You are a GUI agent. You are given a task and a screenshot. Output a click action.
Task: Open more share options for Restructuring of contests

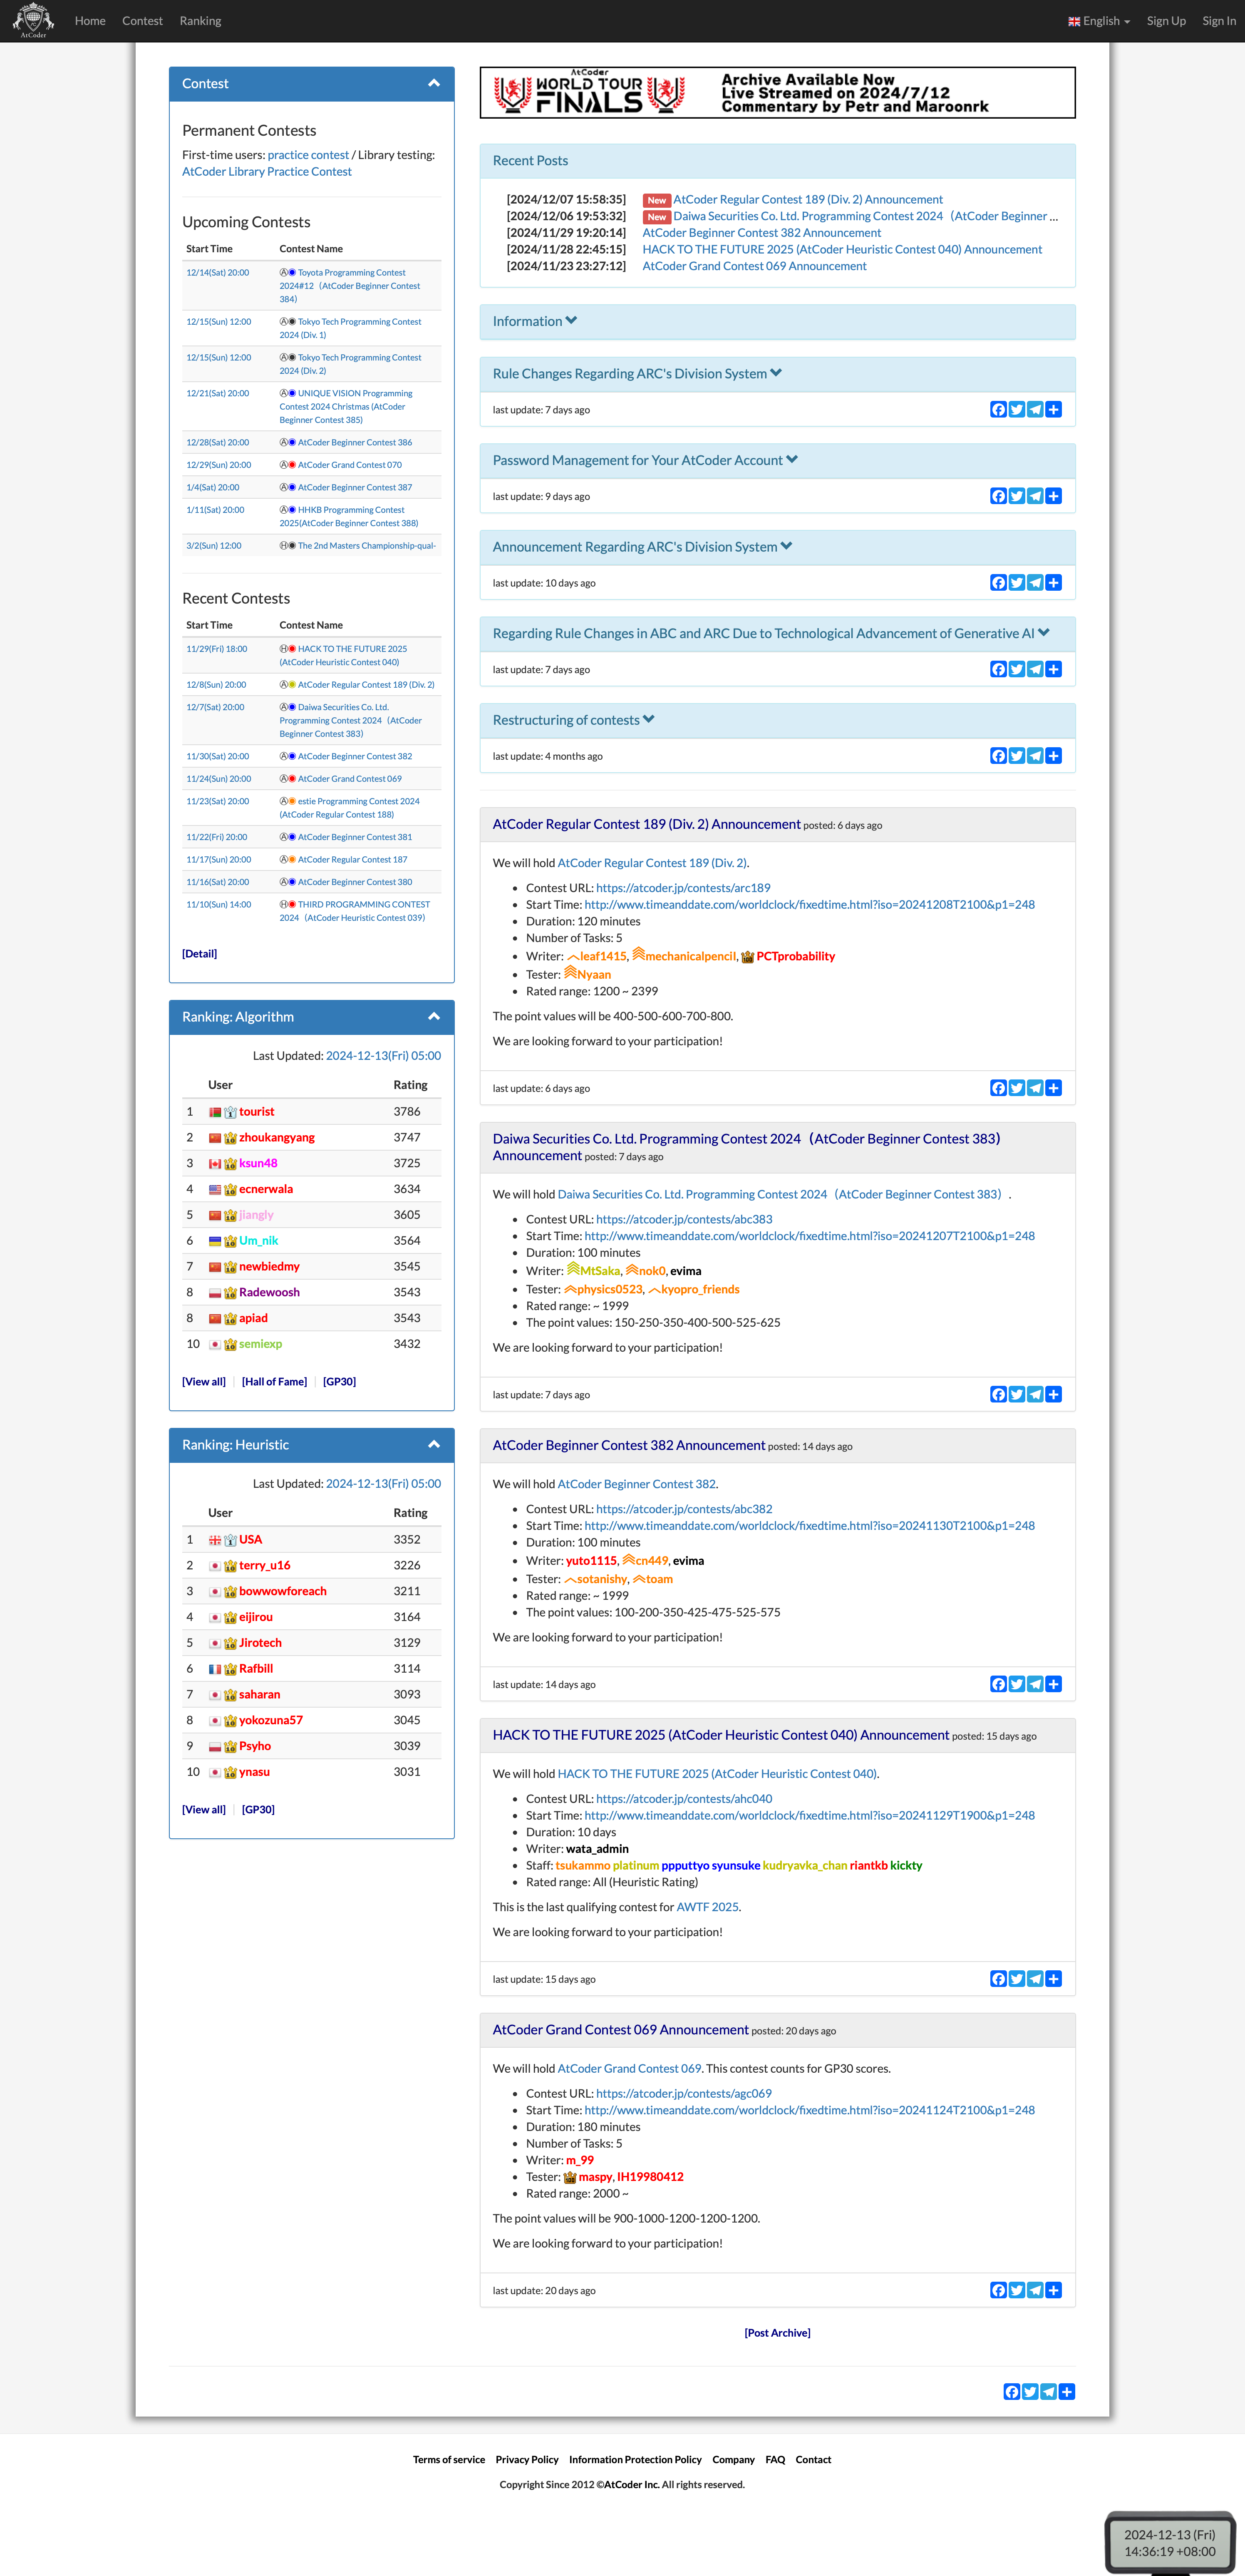pyautogui.click(x=1053, y=756)
